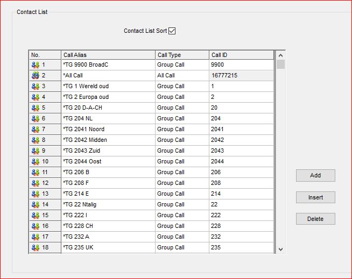Select the *TG 214 E alias
352x279 pixels.
click(108, 194)
